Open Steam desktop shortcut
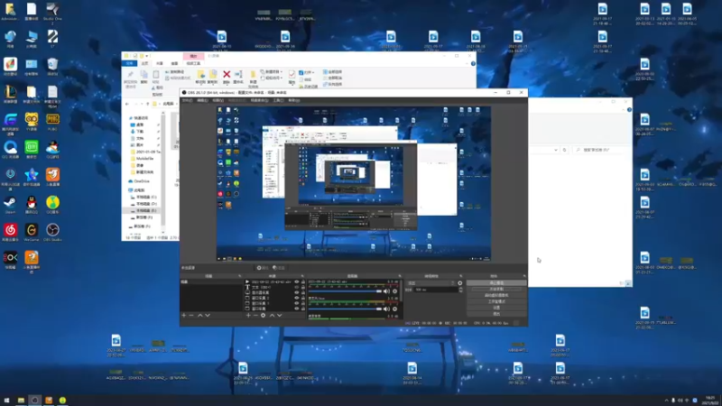722x406 pixels. pos(10,205)
